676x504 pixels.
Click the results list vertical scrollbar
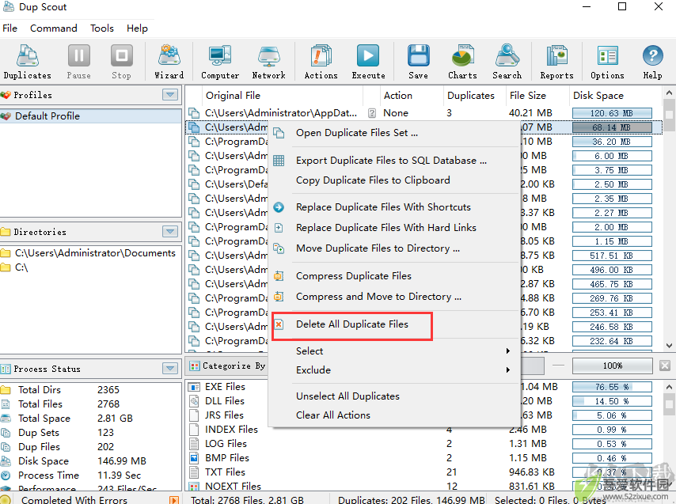(x=669, y=219)
